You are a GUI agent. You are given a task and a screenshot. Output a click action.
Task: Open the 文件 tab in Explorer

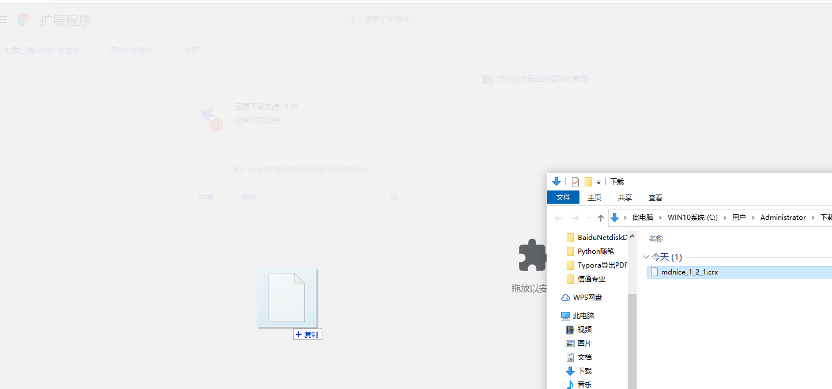coord(563,197)
